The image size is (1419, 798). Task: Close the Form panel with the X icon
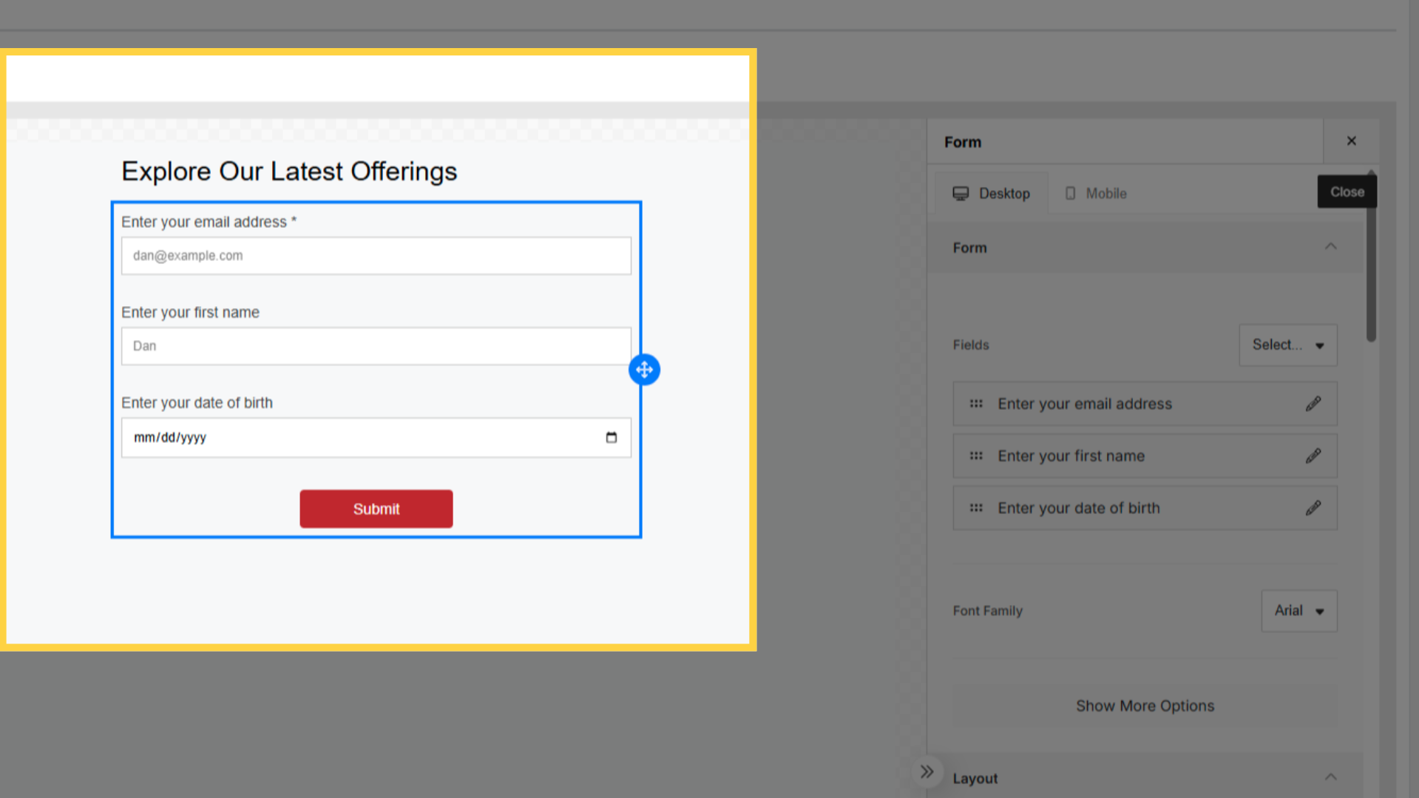[x=1351, y=141]
